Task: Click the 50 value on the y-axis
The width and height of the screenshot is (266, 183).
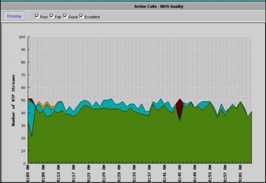Action: tap(23, 100)
